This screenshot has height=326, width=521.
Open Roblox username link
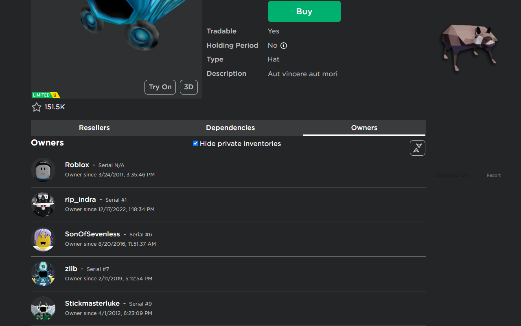(x=77, y=165)
